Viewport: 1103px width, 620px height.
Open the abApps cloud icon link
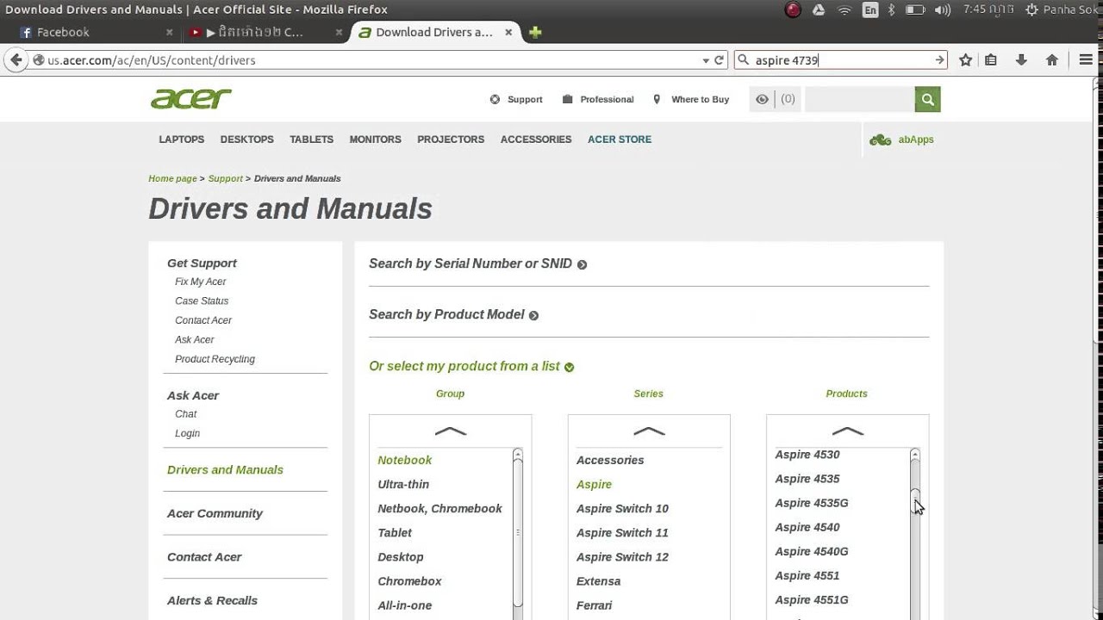881,139
